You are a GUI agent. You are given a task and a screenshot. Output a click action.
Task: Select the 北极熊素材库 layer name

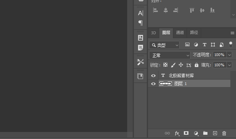pyautogui.click(x=181, y=75)
